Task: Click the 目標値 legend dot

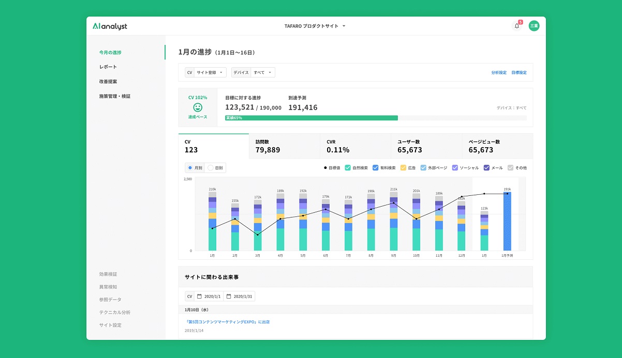Action: point(325,168)
